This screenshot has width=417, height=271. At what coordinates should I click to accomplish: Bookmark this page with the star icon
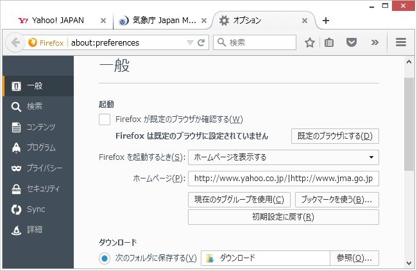pyautogui.click(x=310, y=42)
